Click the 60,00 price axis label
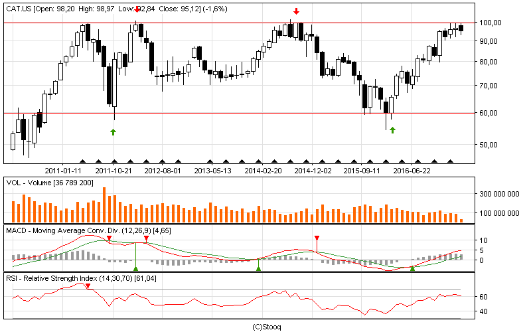The image size is (531, 332). point(488,113)
